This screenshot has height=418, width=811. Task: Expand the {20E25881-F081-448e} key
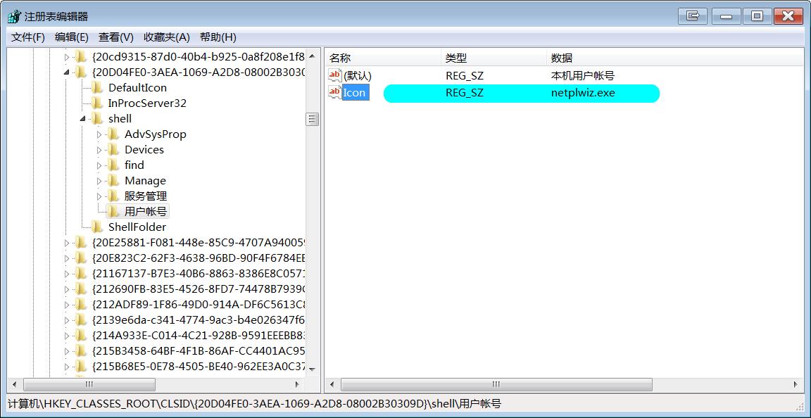tap(66, 242)
